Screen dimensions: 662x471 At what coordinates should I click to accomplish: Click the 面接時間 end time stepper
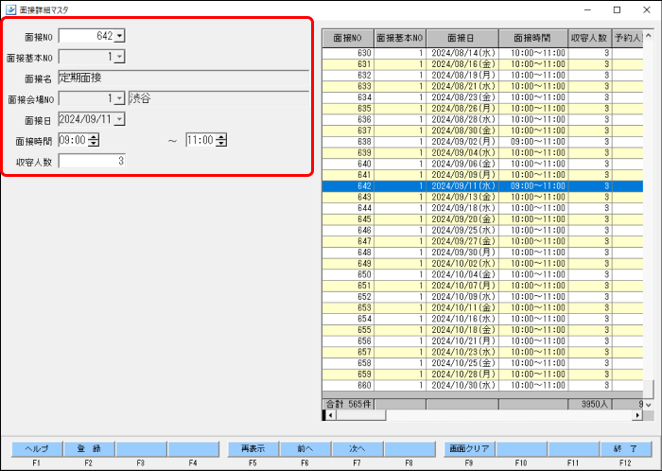pyautogui.click(x=220, y=140)
